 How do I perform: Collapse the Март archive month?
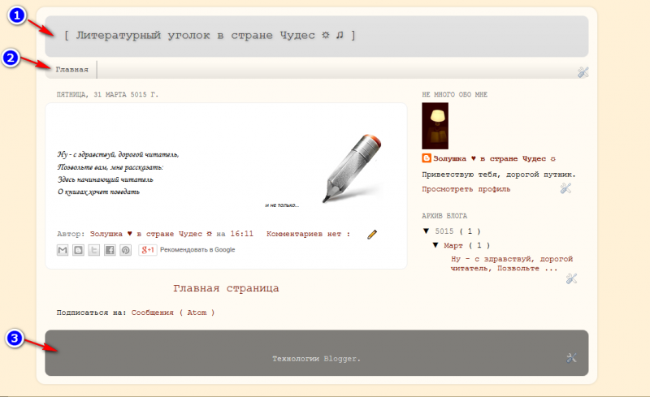point(435,245)
